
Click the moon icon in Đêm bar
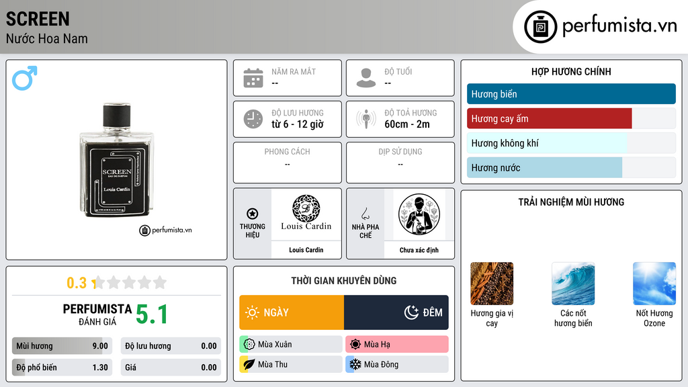pos(411,312)
